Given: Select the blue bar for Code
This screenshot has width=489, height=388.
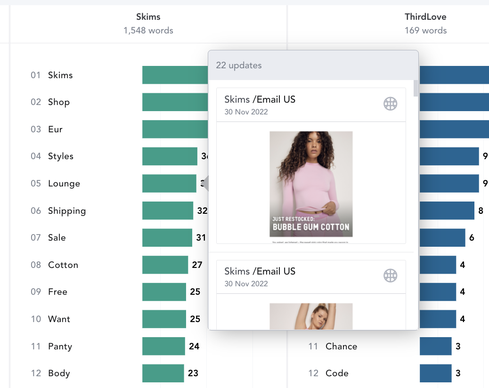Looking at the screenshot, I should (x=435, y=373).
